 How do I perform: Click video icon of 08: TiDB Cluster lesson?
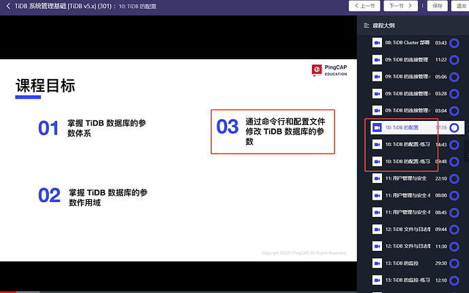(x=377, y=43)
